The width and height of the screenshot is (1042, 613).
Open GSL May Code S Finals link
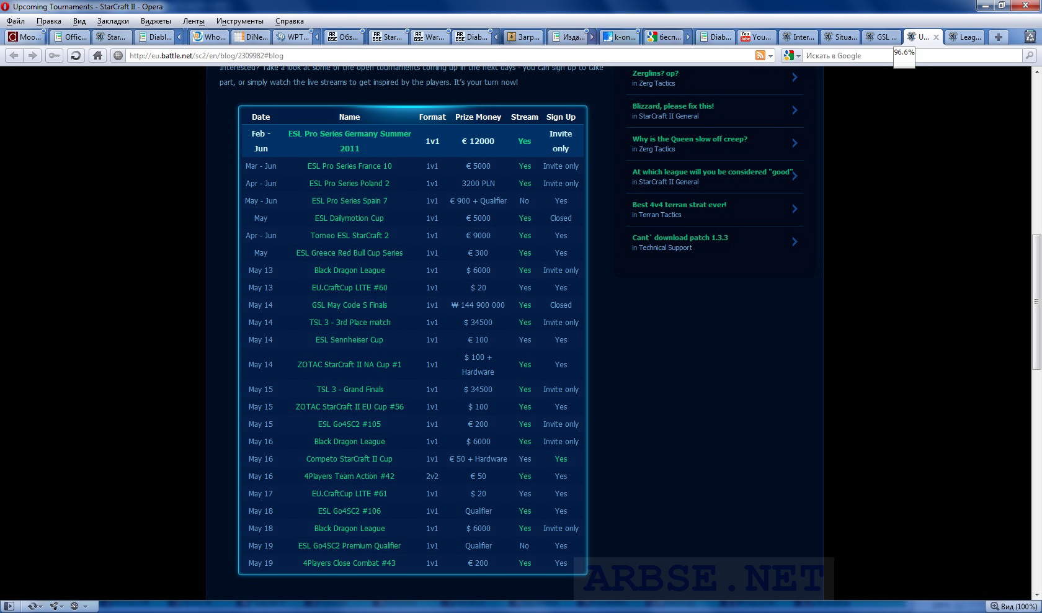click(x=349, y=305)
